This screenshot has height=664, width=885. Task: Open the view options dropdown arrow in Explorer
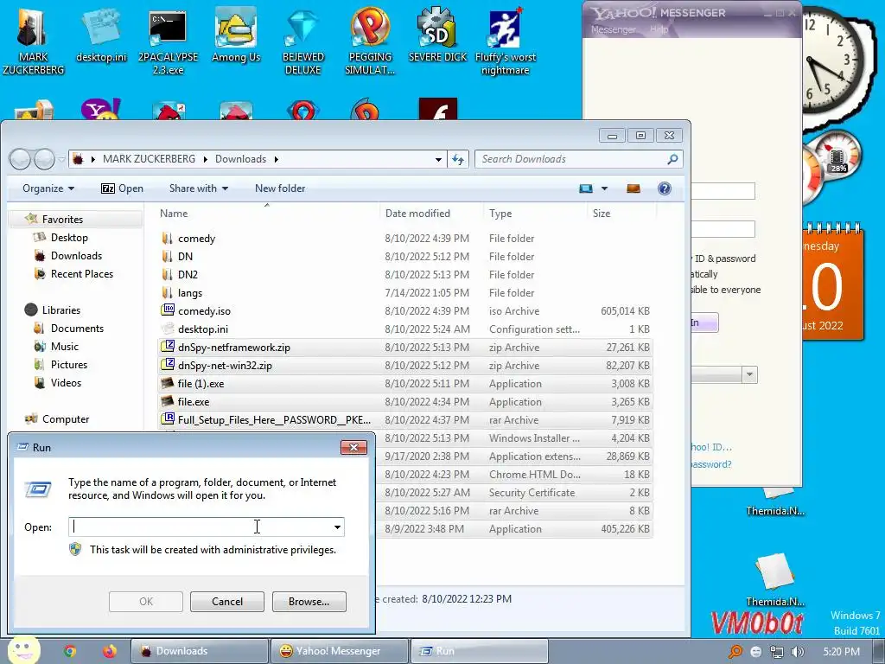pos(604,188)
